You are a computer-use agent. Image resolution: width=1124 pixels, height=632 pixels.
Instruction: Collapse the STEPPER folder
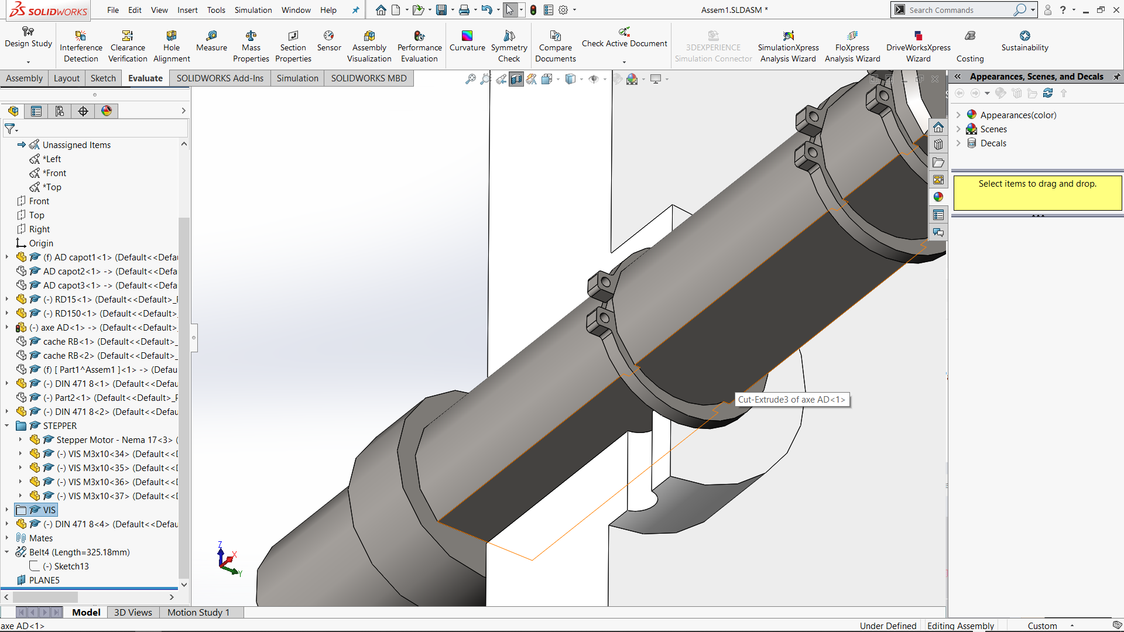tap(7, 426)
